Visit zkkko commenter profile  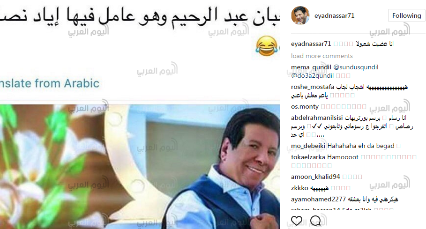(299, 188)
